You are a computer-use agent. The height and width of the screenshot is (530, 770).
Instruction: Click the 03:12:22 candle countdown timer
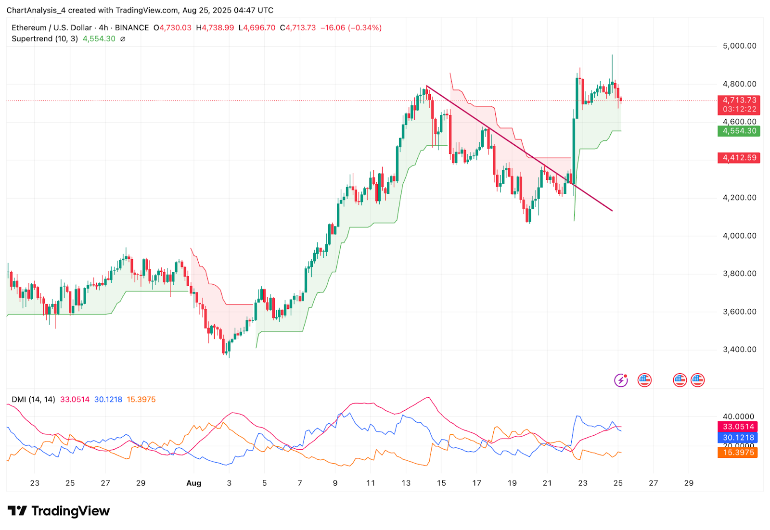coord(740,109)
